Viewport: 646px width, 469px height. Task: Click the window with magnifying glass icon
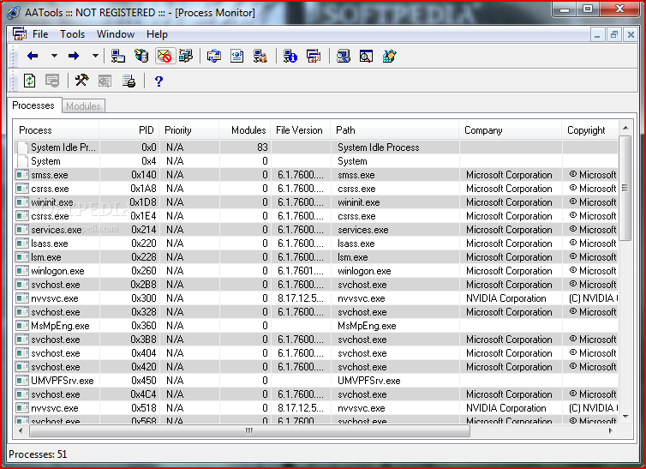[366, 56]
